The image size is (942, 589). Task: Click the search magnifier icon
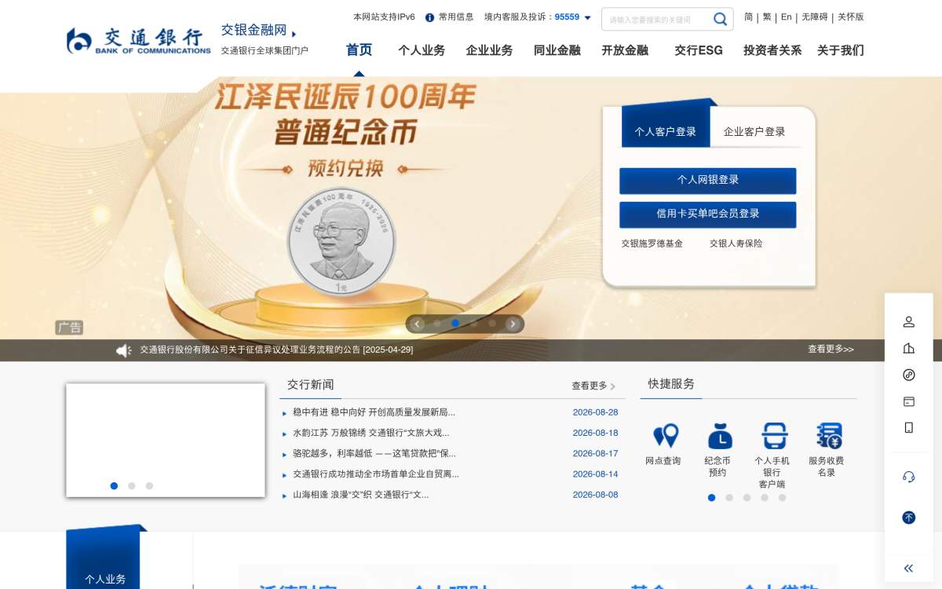click(x=720, y=19)
